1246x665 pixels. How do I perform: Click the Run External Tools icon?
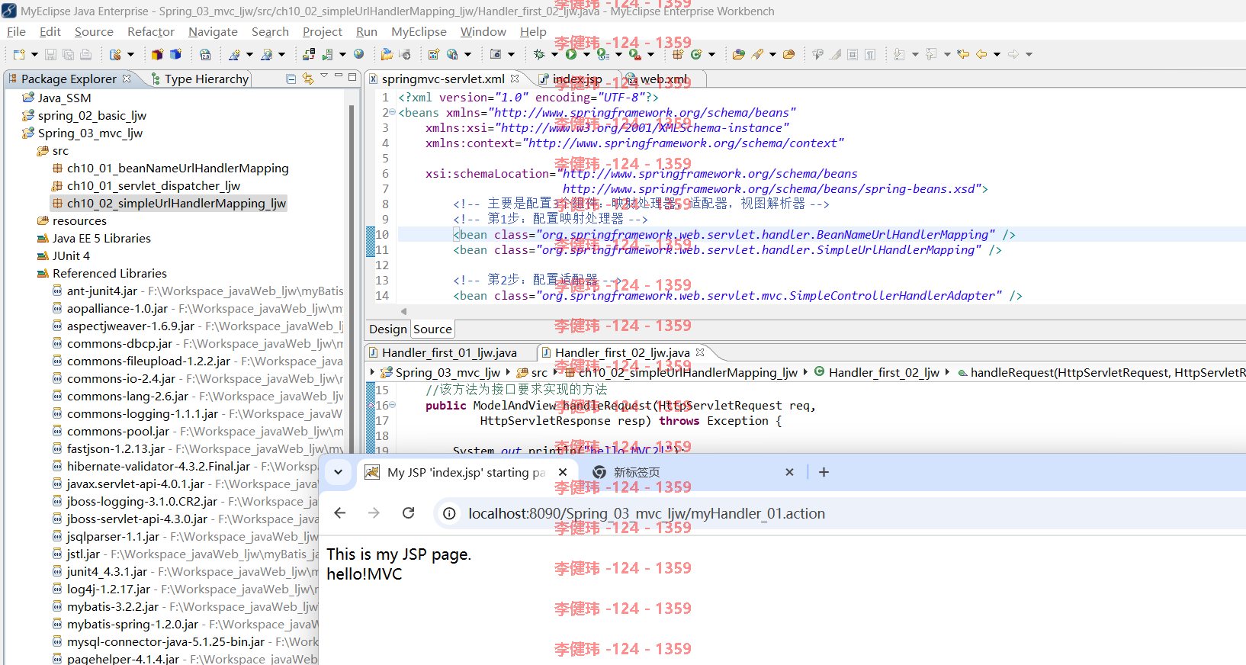click(x=634, y=54)
